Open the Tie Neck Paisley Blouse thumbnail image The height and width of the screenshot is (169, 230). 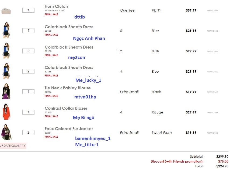point(6,92)
